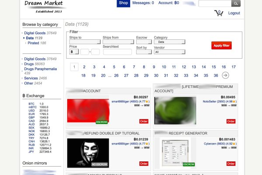Open the masked-figure thumbnail

coord(88,153)
